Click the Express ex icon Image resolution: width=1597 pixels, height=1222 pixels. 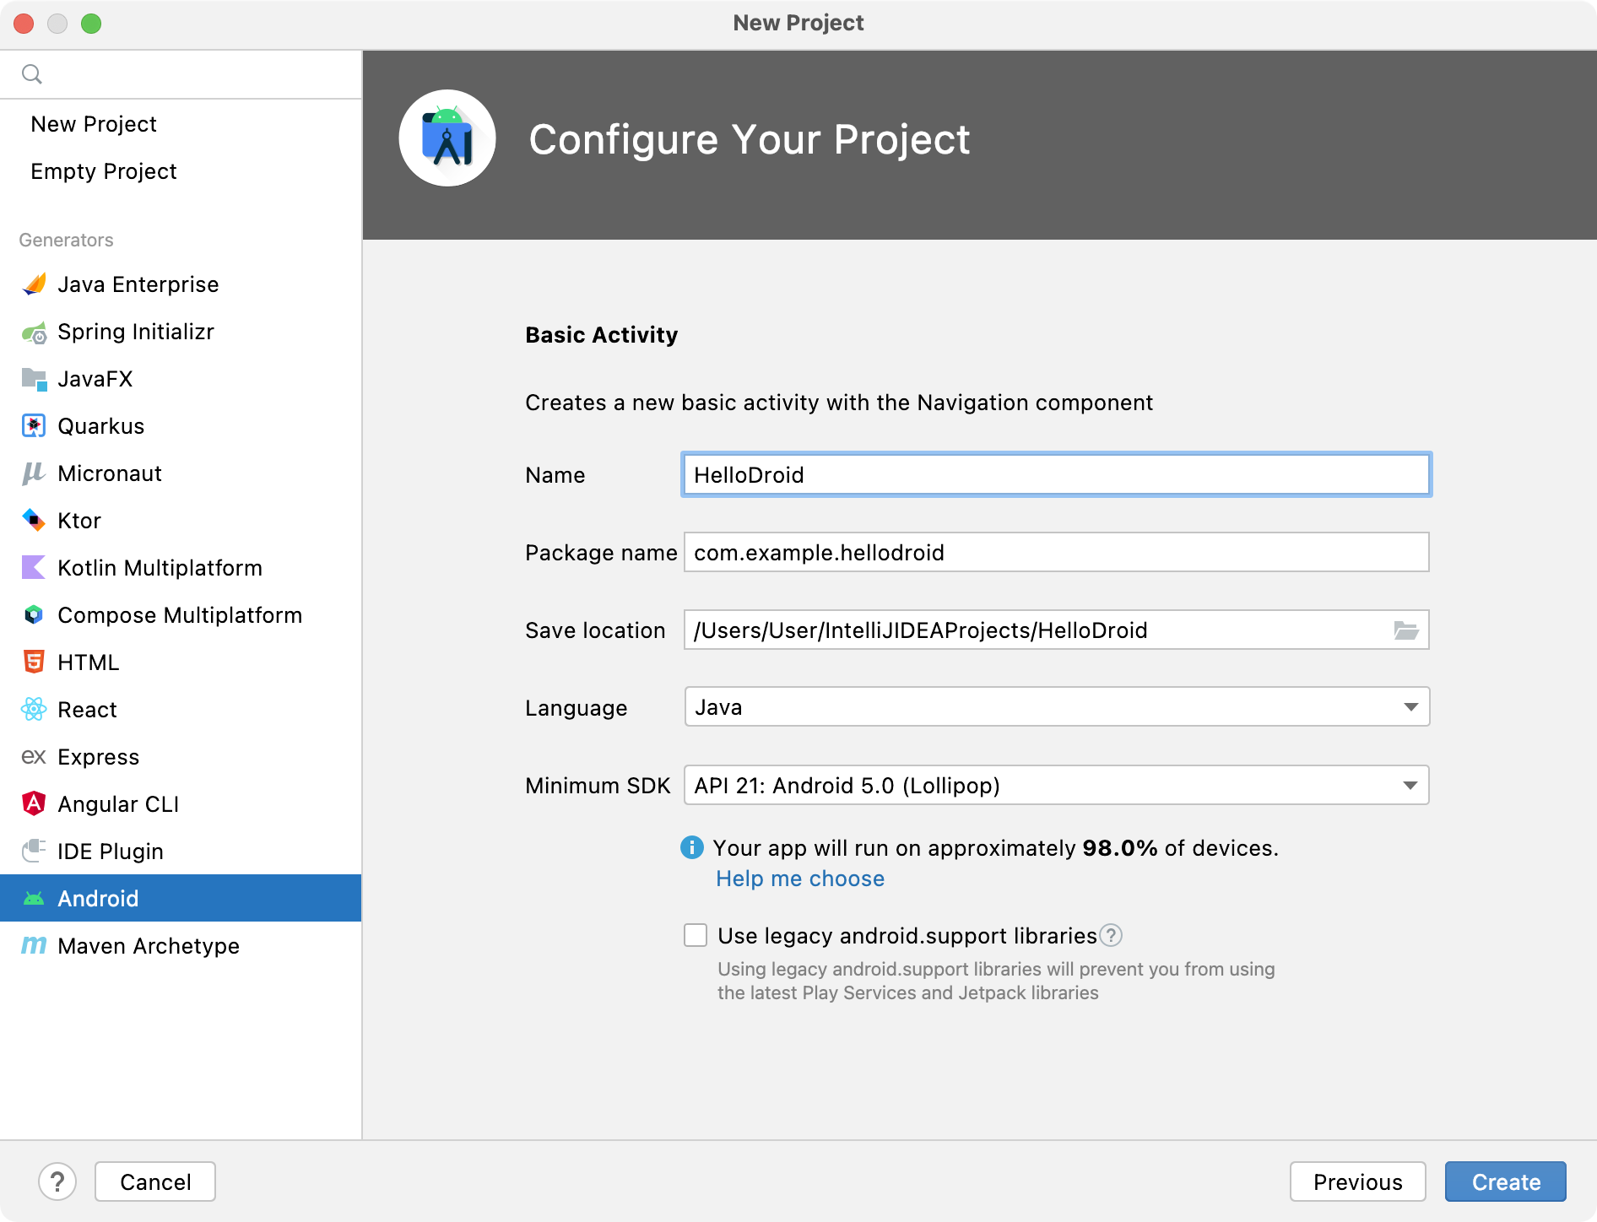pos(34,756)
